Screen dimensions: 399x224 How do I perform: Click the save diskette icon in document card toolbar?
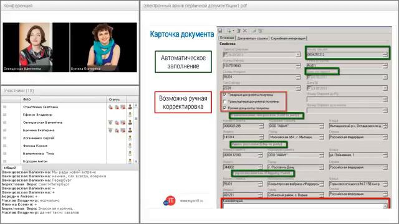coord(220,30)
